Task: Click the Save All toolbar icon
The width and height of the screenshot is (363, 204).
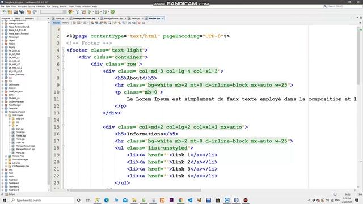Action: pos(22,12)
